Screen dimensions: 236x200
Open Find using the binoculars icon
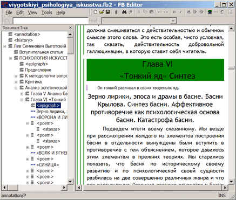[124, 12]
